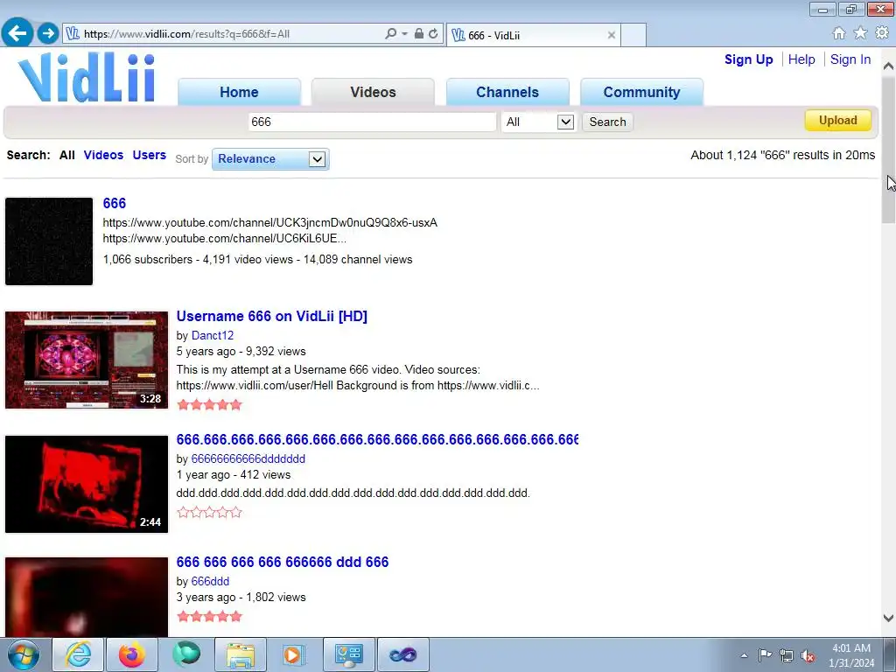Visit uploader Danct12's channel
The width and height of the screenshot is (896, 672).
pyautogui.click(x=213, y=335)
